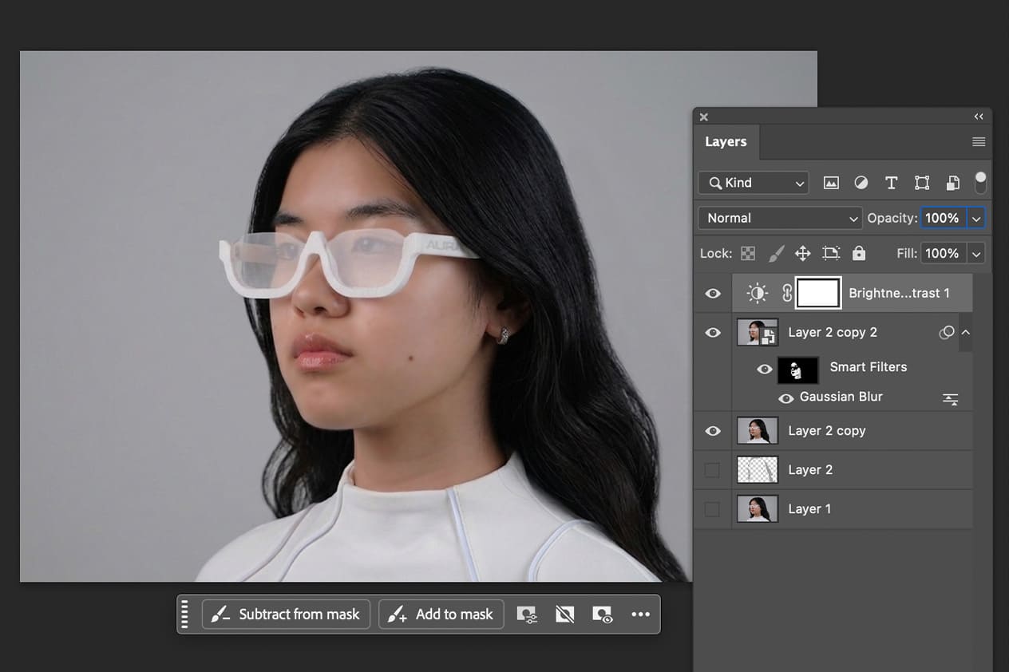The width and height of the screenshot is (1009, 672).
Task: Select the Layers tab
Action: pyautogui.click(x=726, y=142)
